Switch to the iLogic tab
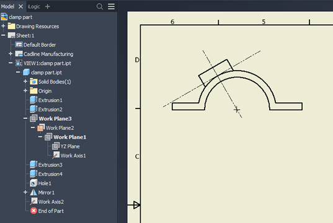 pos(34,7)
